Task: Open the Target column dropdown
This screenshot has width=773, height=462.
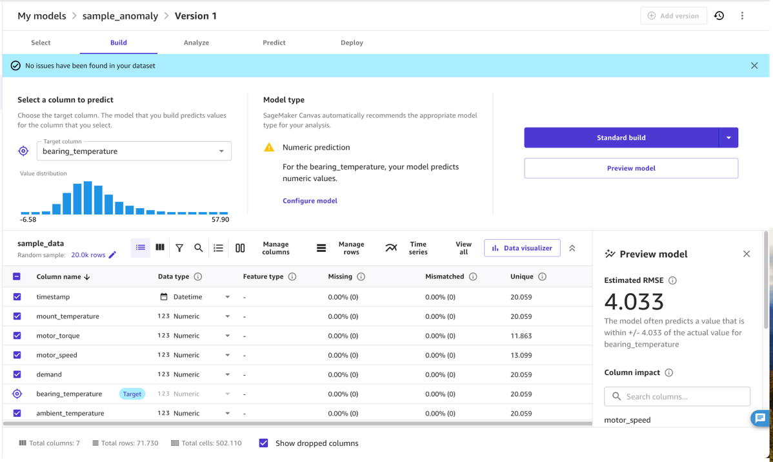Action: (134, 151)
